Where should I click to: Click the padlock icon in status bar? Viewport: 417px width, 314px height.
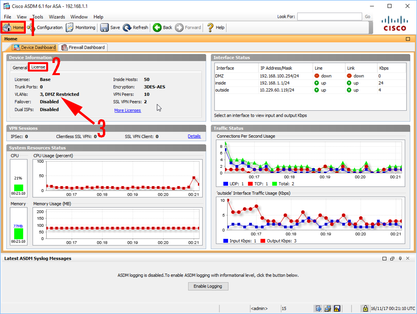365,309
